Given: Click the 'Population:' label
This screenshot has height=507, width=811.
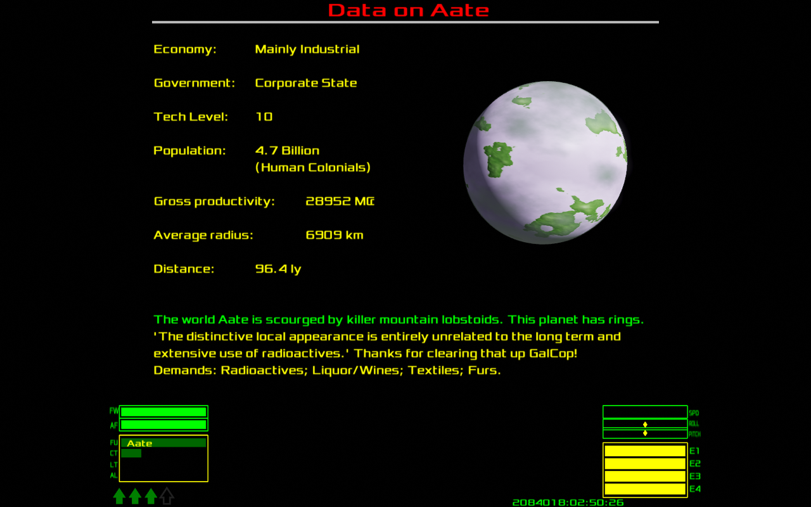Looking at the screenshot, I should tap(189, 151).
